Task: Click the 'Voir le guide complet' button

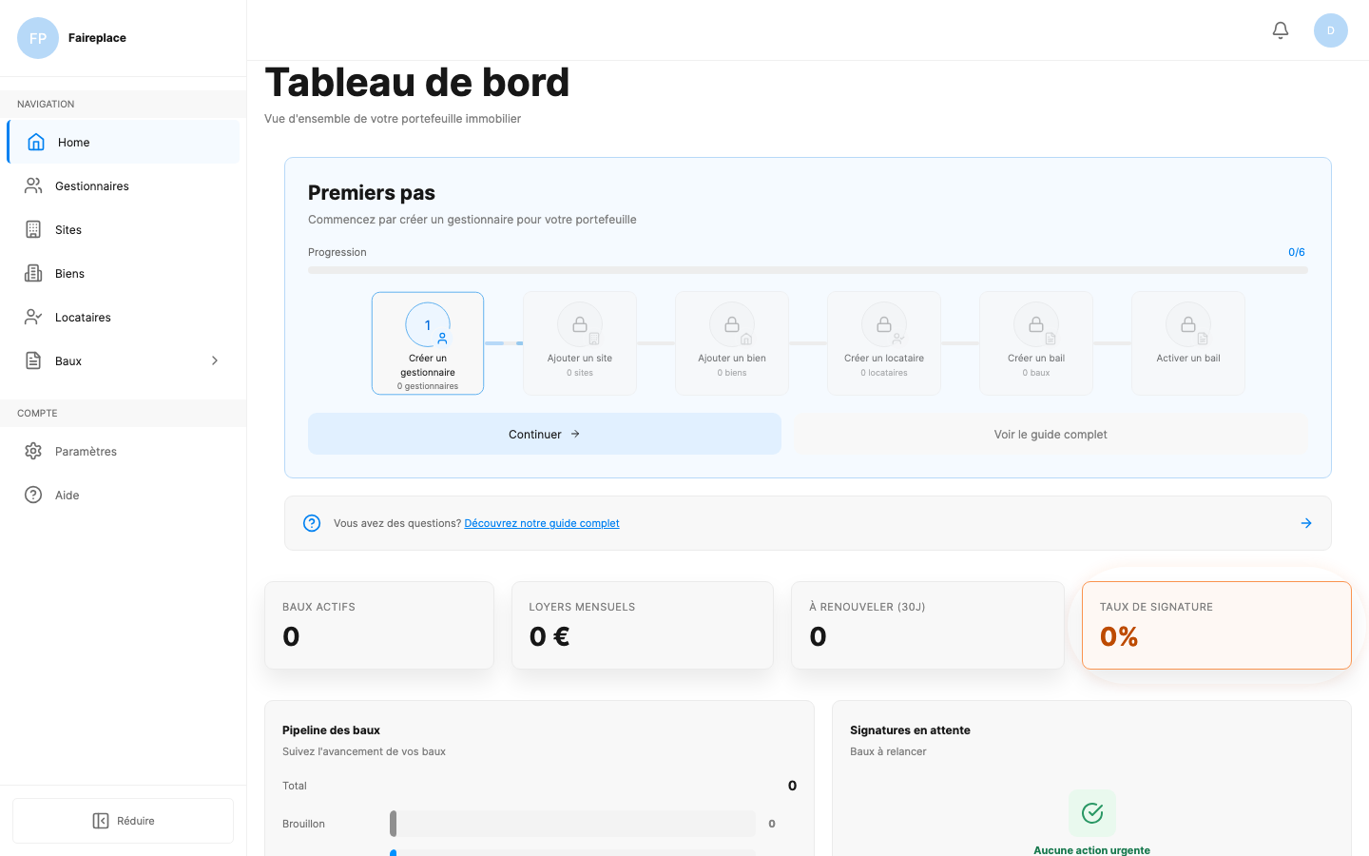Action: [1050, 434]
